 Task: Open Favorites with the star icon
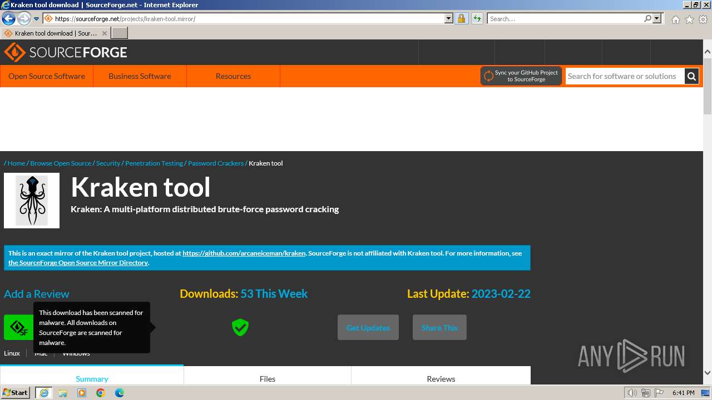[689, 19]
